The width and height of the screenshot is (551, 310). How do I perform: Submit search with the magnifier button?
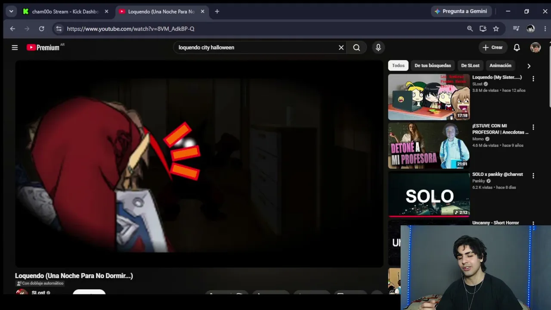coord(356,47)
